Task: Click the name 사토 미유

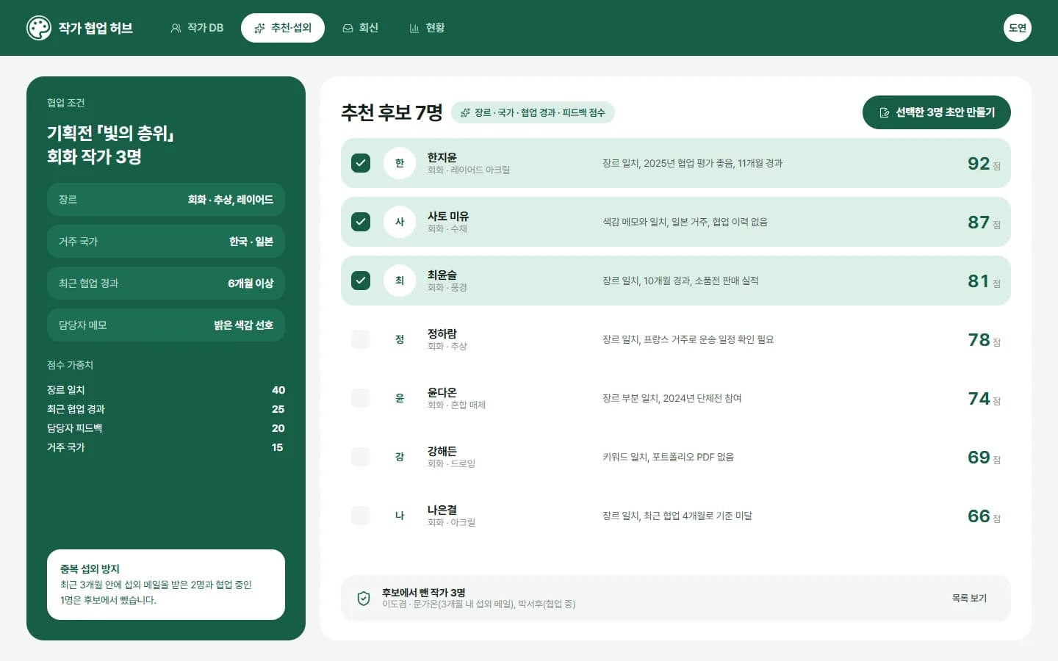Action: pyautogui.click(x=448, y=216)
